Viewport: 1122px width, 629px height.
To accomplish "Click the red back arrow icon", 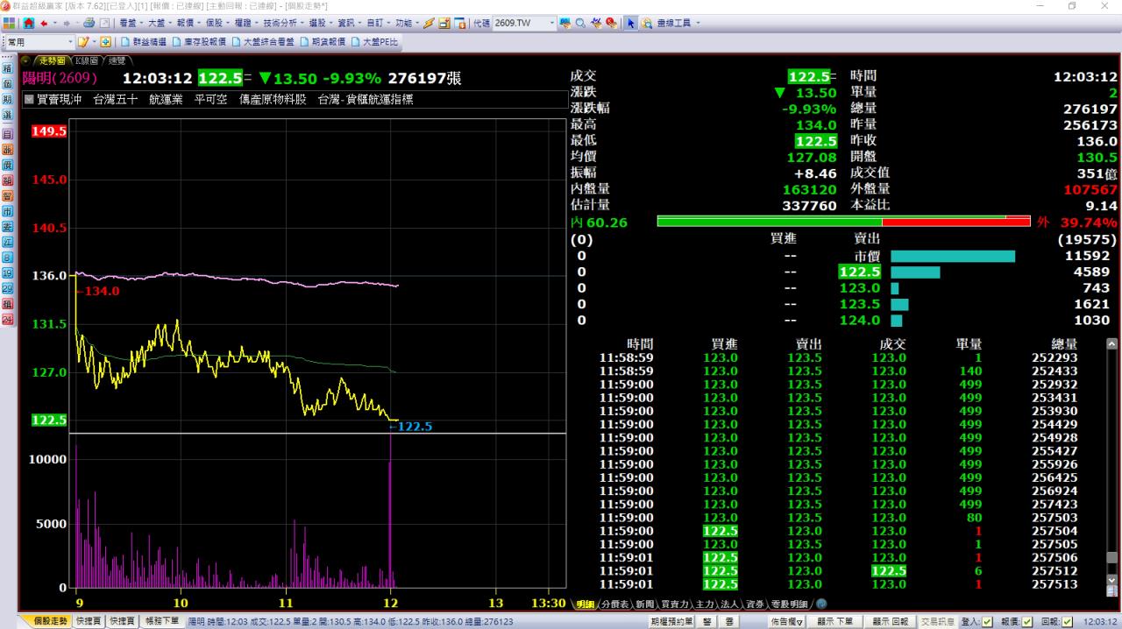I will pyautogui.click(x=43, y=23).
